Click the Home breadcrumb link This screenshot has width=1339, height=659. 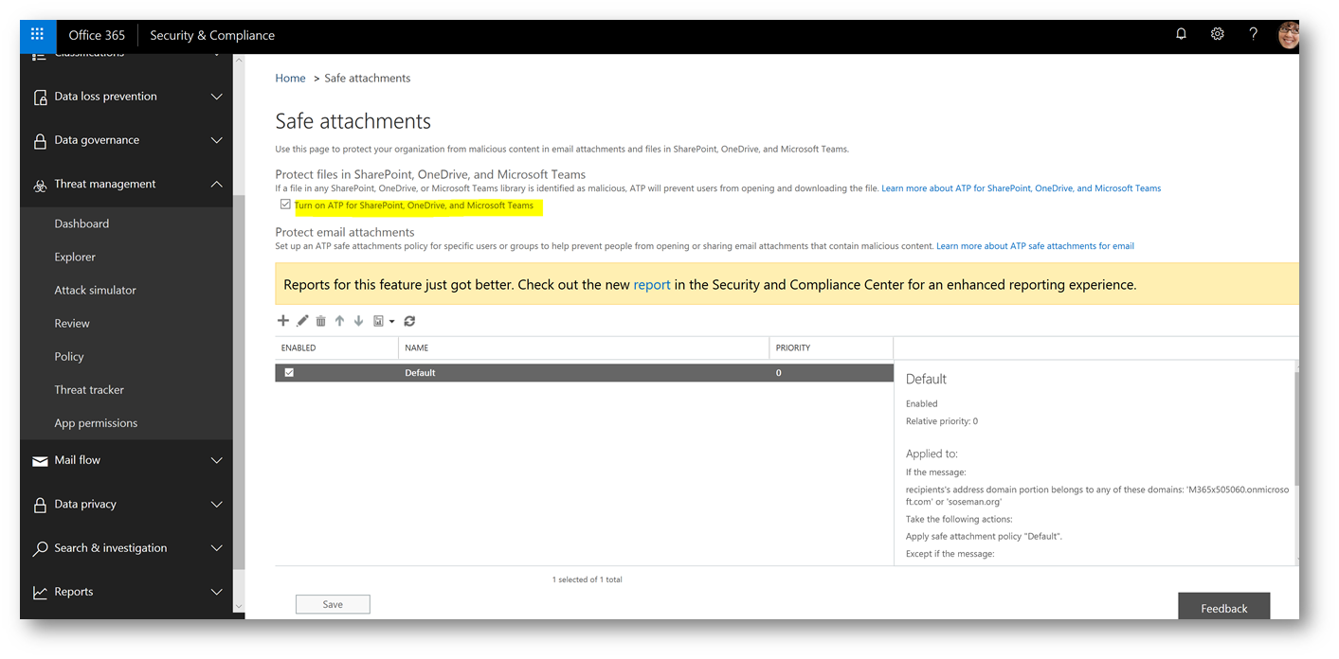point(290,78)
